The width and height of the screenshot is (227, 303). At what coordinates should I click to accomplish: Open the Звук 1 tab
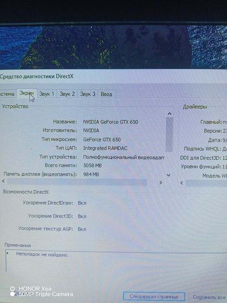pos(47,94)
